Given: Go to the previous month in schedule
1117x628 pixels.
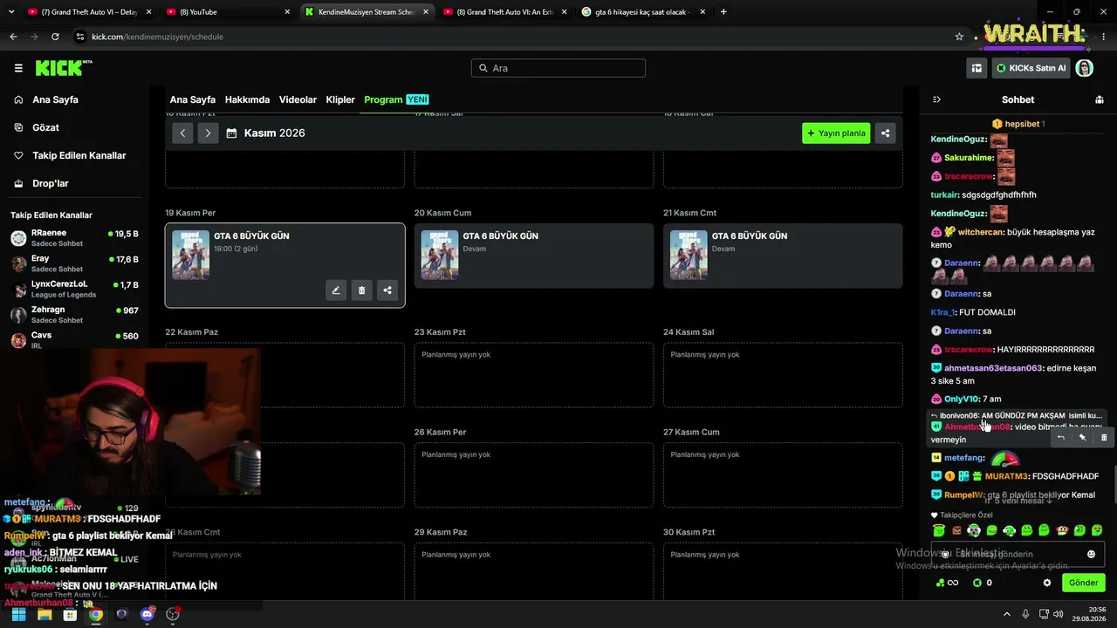Looking at the screenshot, I should coord(182,133).
